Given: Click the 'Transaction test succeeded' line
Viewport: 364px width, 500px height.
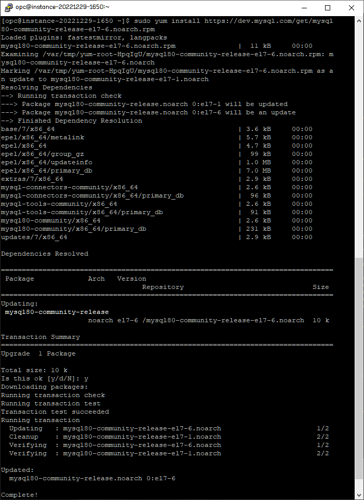Looking at the screenshot, I should [x=55, y=412].
